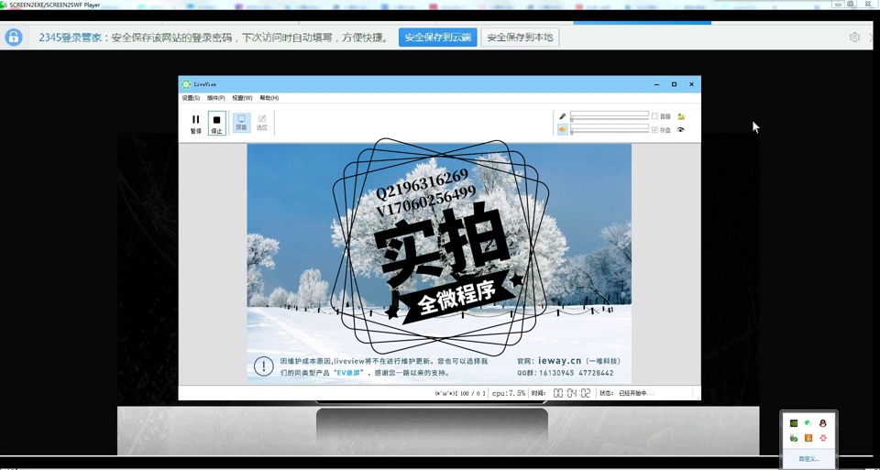
Task: Open the 设置(S) menu
Action: (x=191, y=98)
